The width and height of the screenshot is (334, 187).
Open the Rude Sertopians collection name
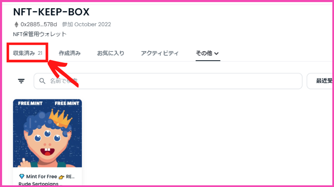coord(38,184)
